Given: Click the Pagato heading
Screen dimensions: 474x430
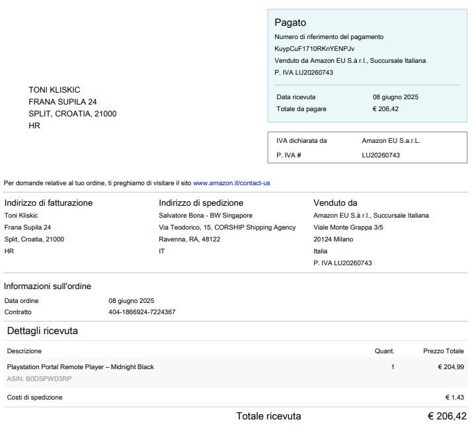Looking at the screenshot, I should point(290,22).
